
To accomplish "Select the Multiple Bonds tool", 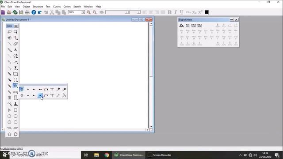I will 9,50.
